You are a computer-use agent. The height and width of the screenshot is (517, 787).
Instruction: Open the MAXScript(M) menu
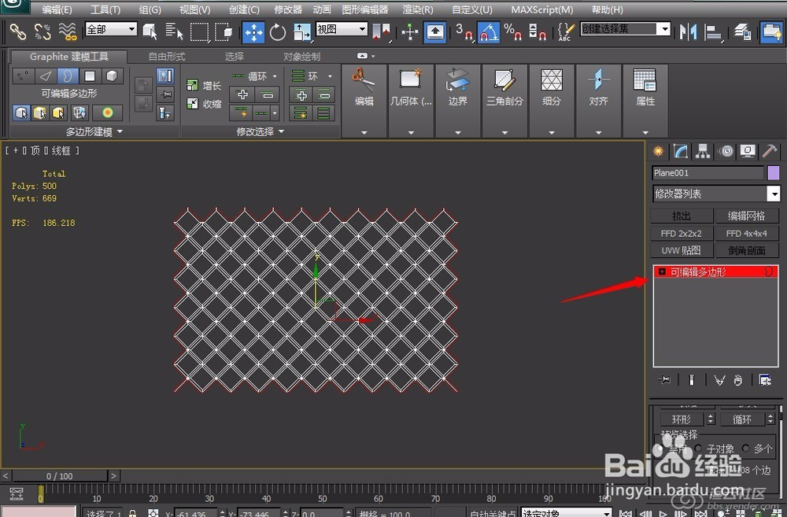[542, 9]
